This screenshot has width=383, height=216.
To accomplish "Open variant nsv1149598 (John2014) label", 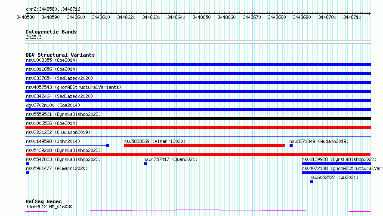I will pos(53,141).
